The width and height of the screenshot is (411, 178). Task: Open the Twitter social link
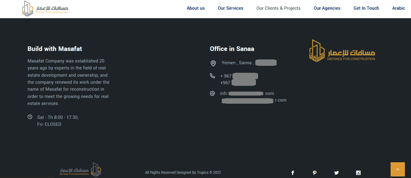pyautogui.click(x=336, y=173)
